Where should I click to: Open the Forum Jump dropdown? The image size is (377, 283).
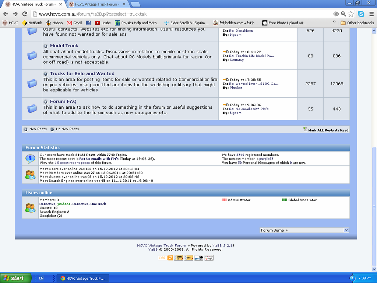pyautogui.click(x=304, y=230)
